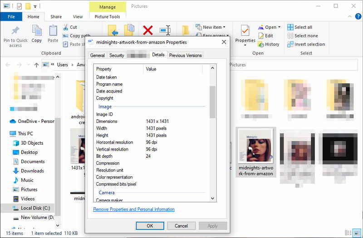Choose Select all in the ribbon
This screenshot has width=363, height=238.
291,27
